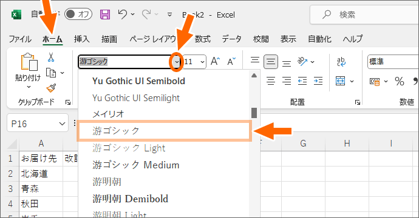Click the 検索 search box
419x218 pixels.
coord(364,15)
